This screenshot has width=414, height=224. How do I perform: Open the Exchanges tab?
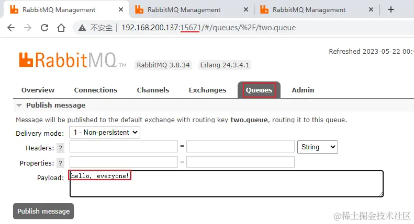point(208,90)
